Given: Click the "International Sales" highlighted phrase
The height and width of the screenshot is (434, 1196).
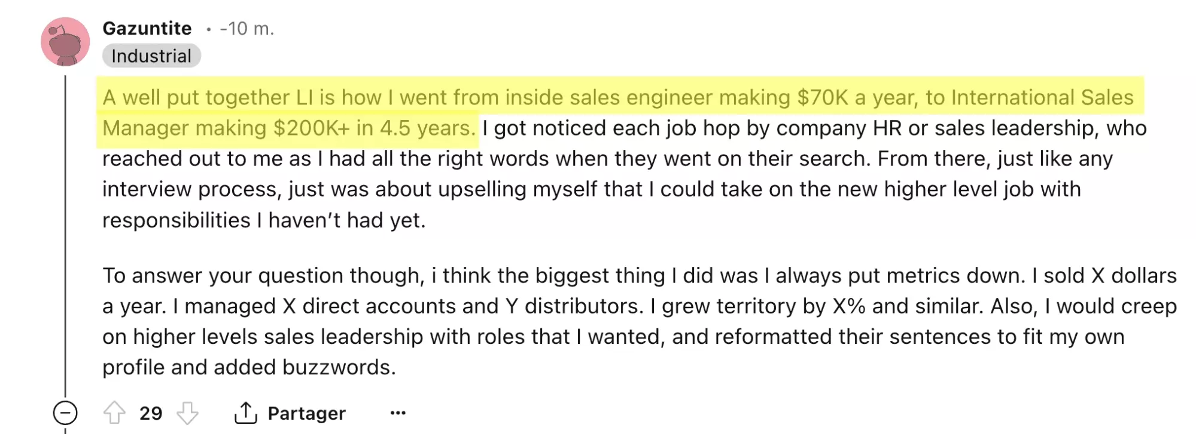Looking at the screenshot, I should pyautogui.click(x=1042, y=97).
